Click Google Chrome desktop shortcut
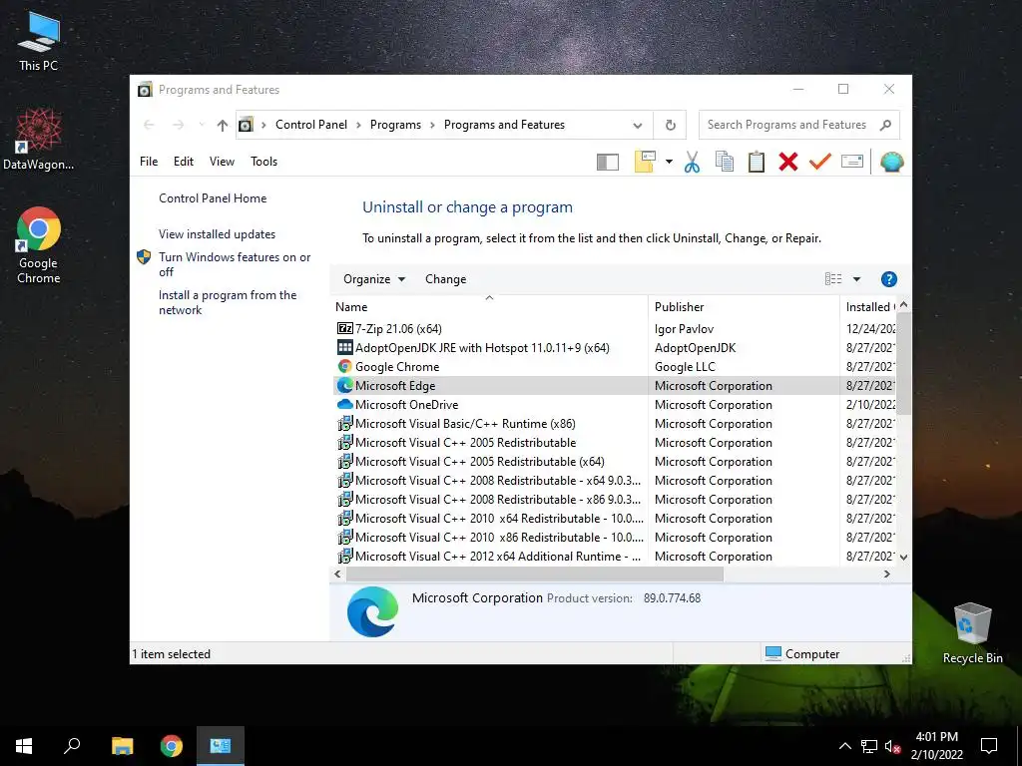 [38, 245]
